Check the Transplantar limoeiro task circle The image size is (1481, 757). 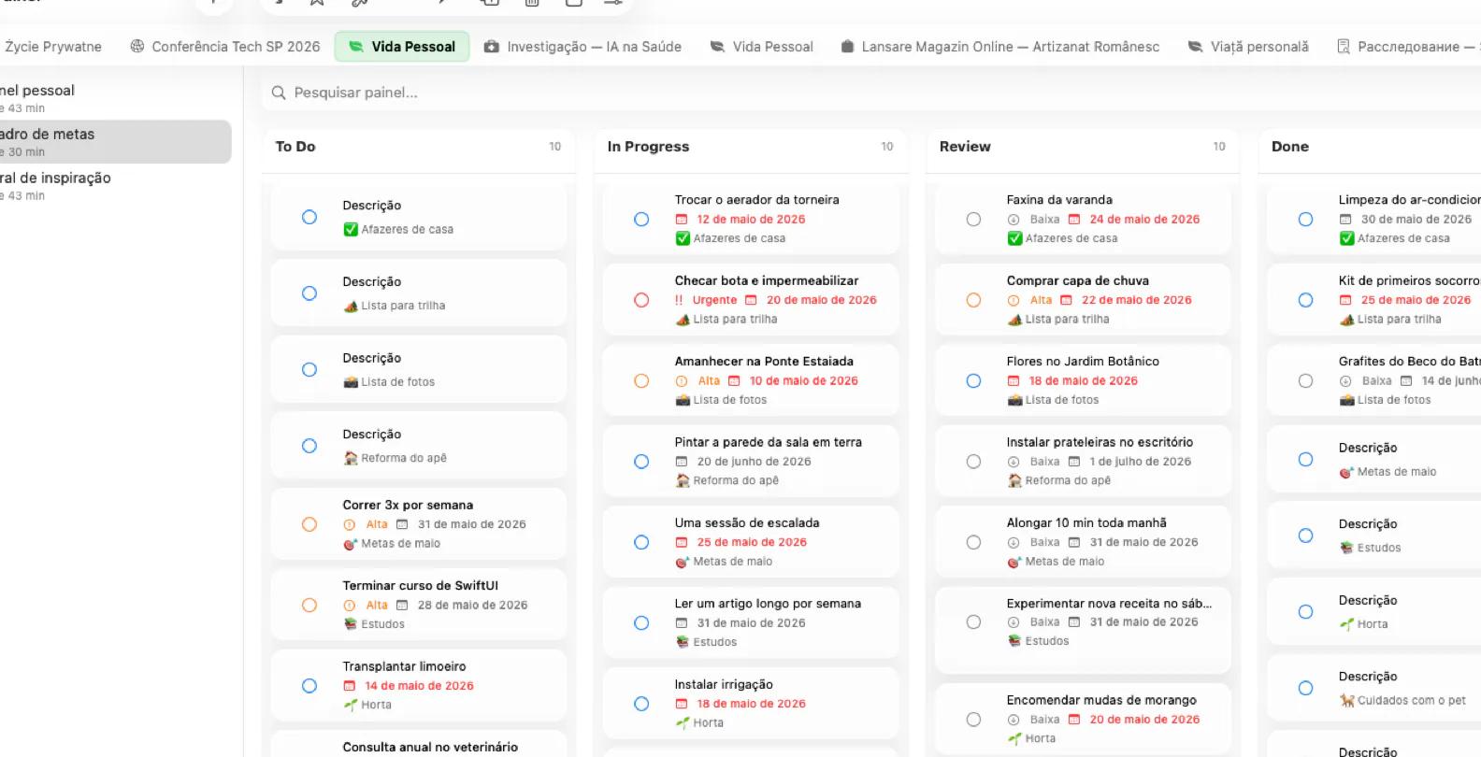pos(309,686)
